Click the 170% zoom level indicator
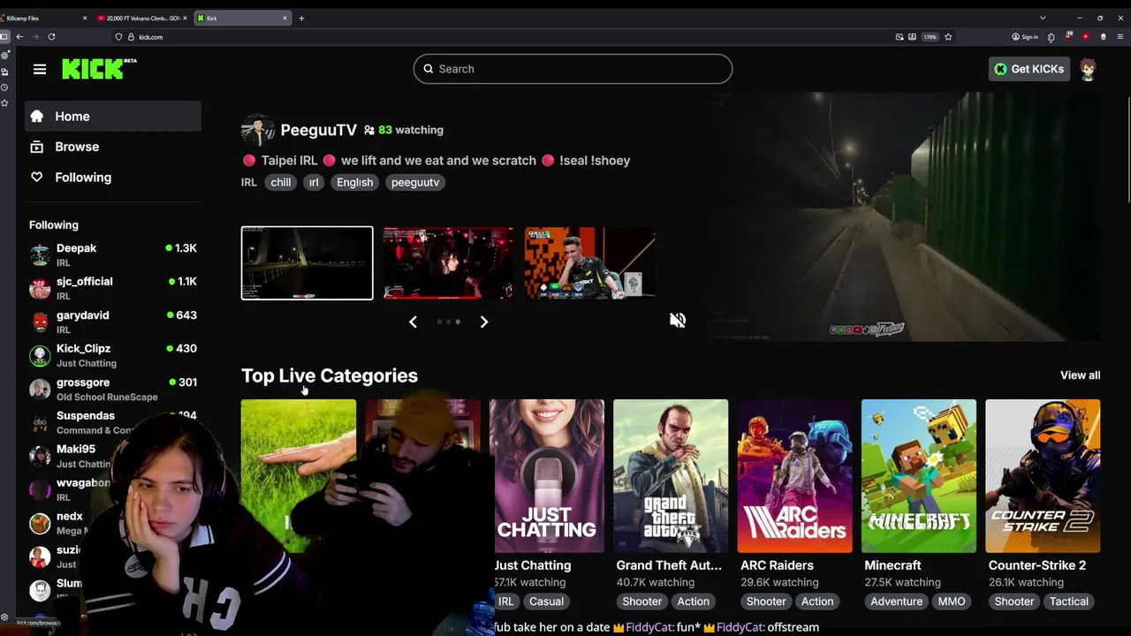 tap(930, 37)
